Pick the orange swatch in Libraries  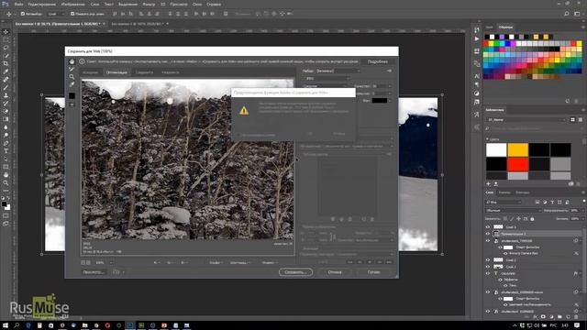[x=517, y=149]
